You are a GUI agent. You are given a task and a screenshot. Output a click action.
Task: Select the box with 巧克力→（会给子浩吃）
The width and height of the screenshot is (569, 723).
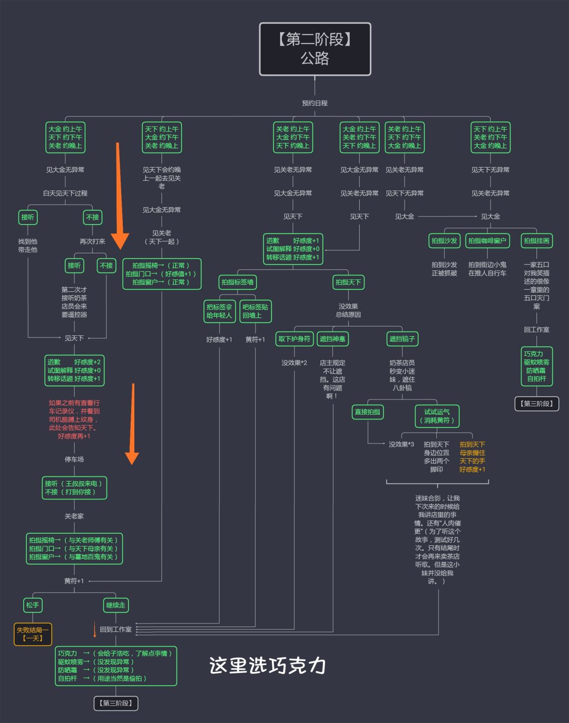[x=116, y=666]
